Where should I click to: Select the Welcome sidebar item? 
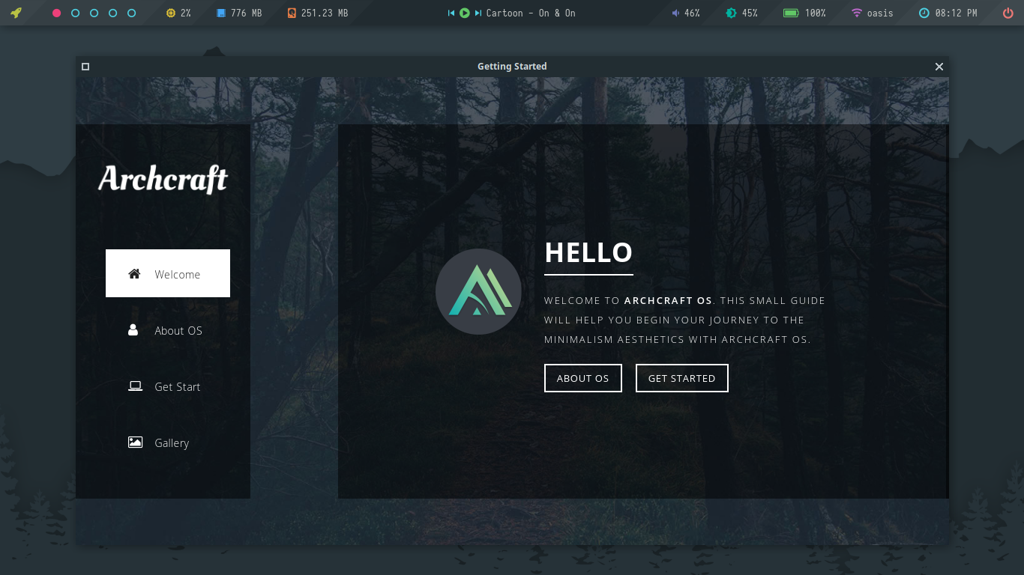click(168, 273)
